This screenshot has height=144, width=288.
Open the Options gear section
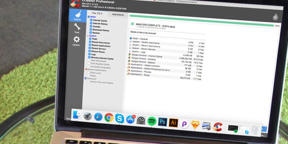[76, 41]
